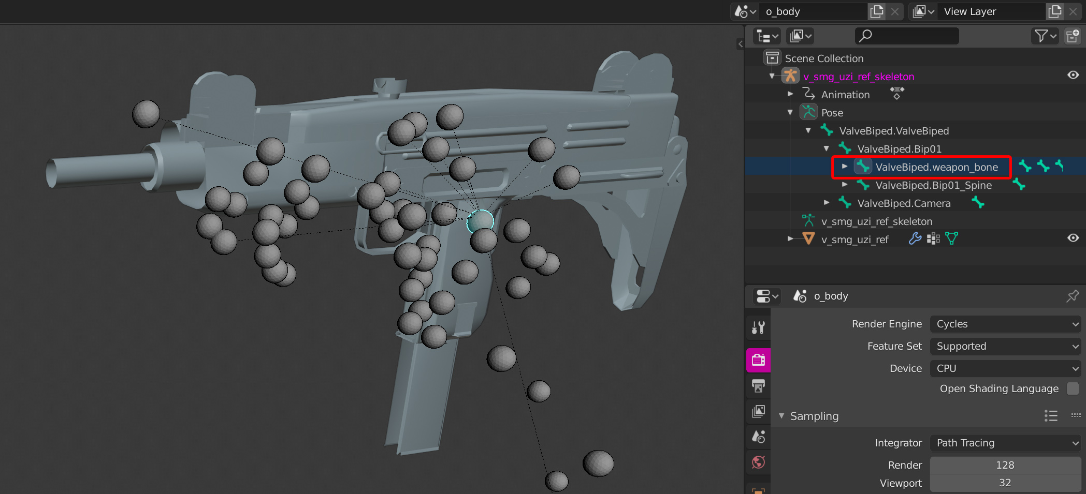Open the Render properties tab icon
1086x494 pixels.
point(758,360)
